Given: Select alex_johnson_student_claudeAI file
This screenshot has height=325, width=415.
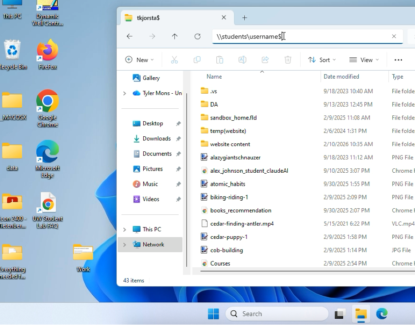Looking at the screenshot, I should (x=249, y=171).
